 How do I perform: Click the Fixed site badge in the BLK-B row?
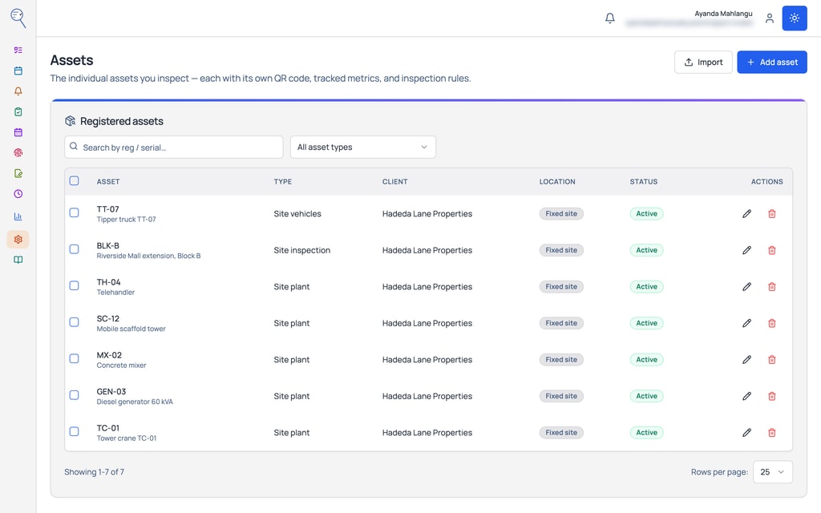pyautogui.click(x=561, y=250)
